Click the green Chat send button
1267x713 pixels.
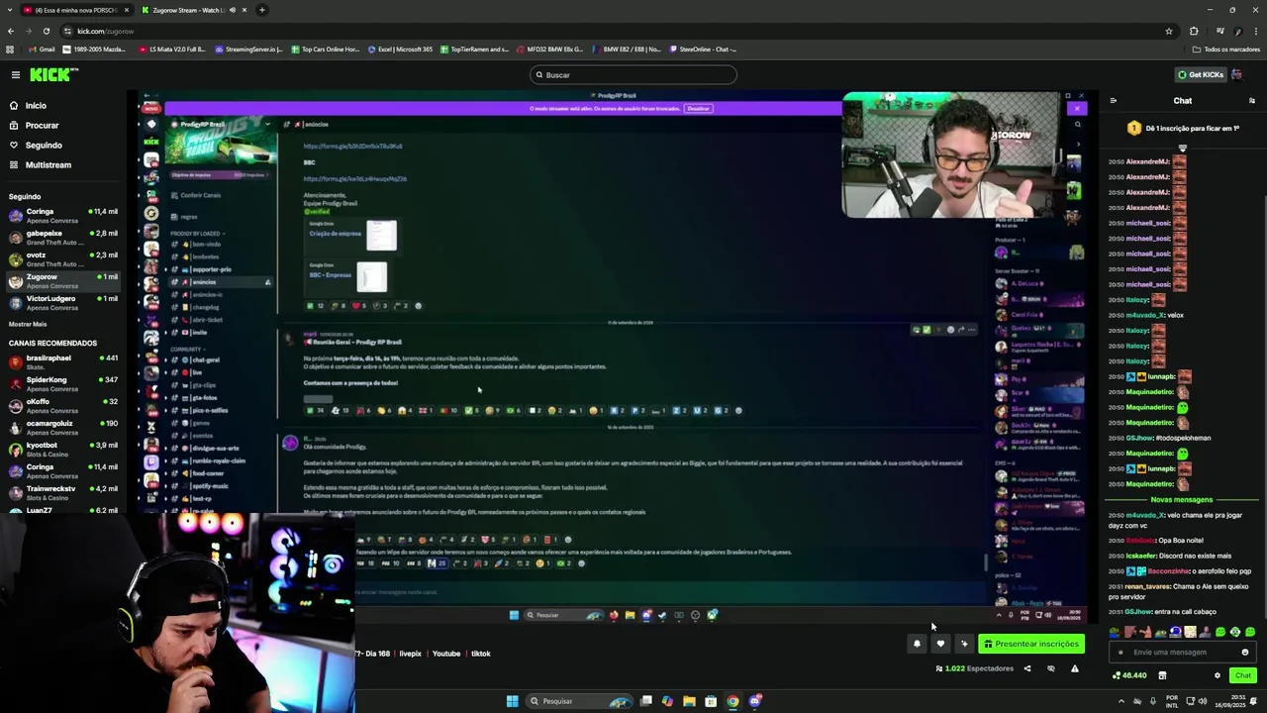[x=1243, y=675]
